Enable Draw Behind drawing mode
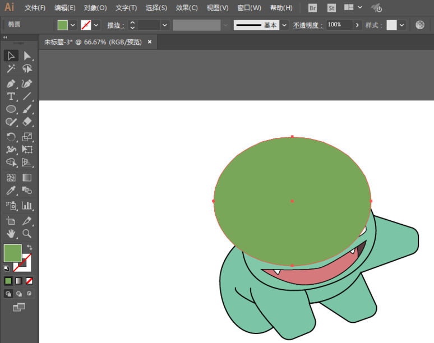The image size is (434, 343). tap(19, 294)
